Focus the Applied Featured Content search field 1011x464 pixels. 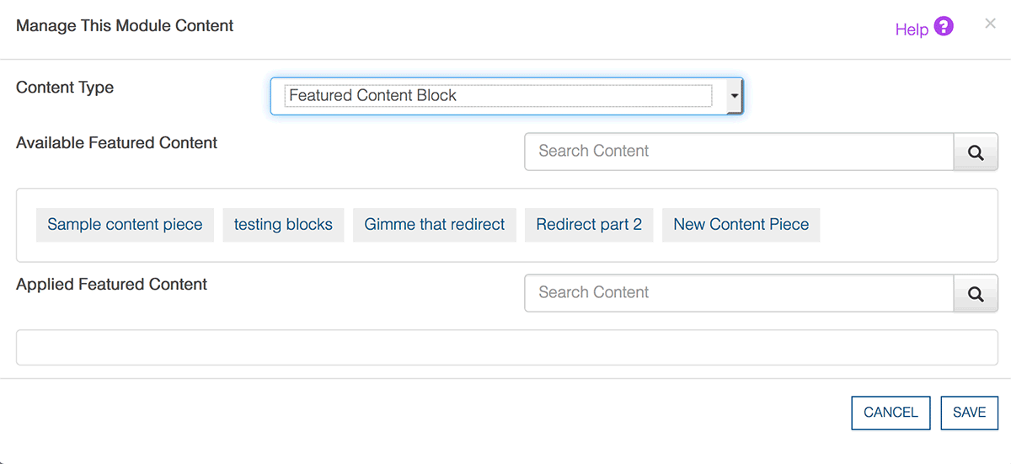point(739,293)
